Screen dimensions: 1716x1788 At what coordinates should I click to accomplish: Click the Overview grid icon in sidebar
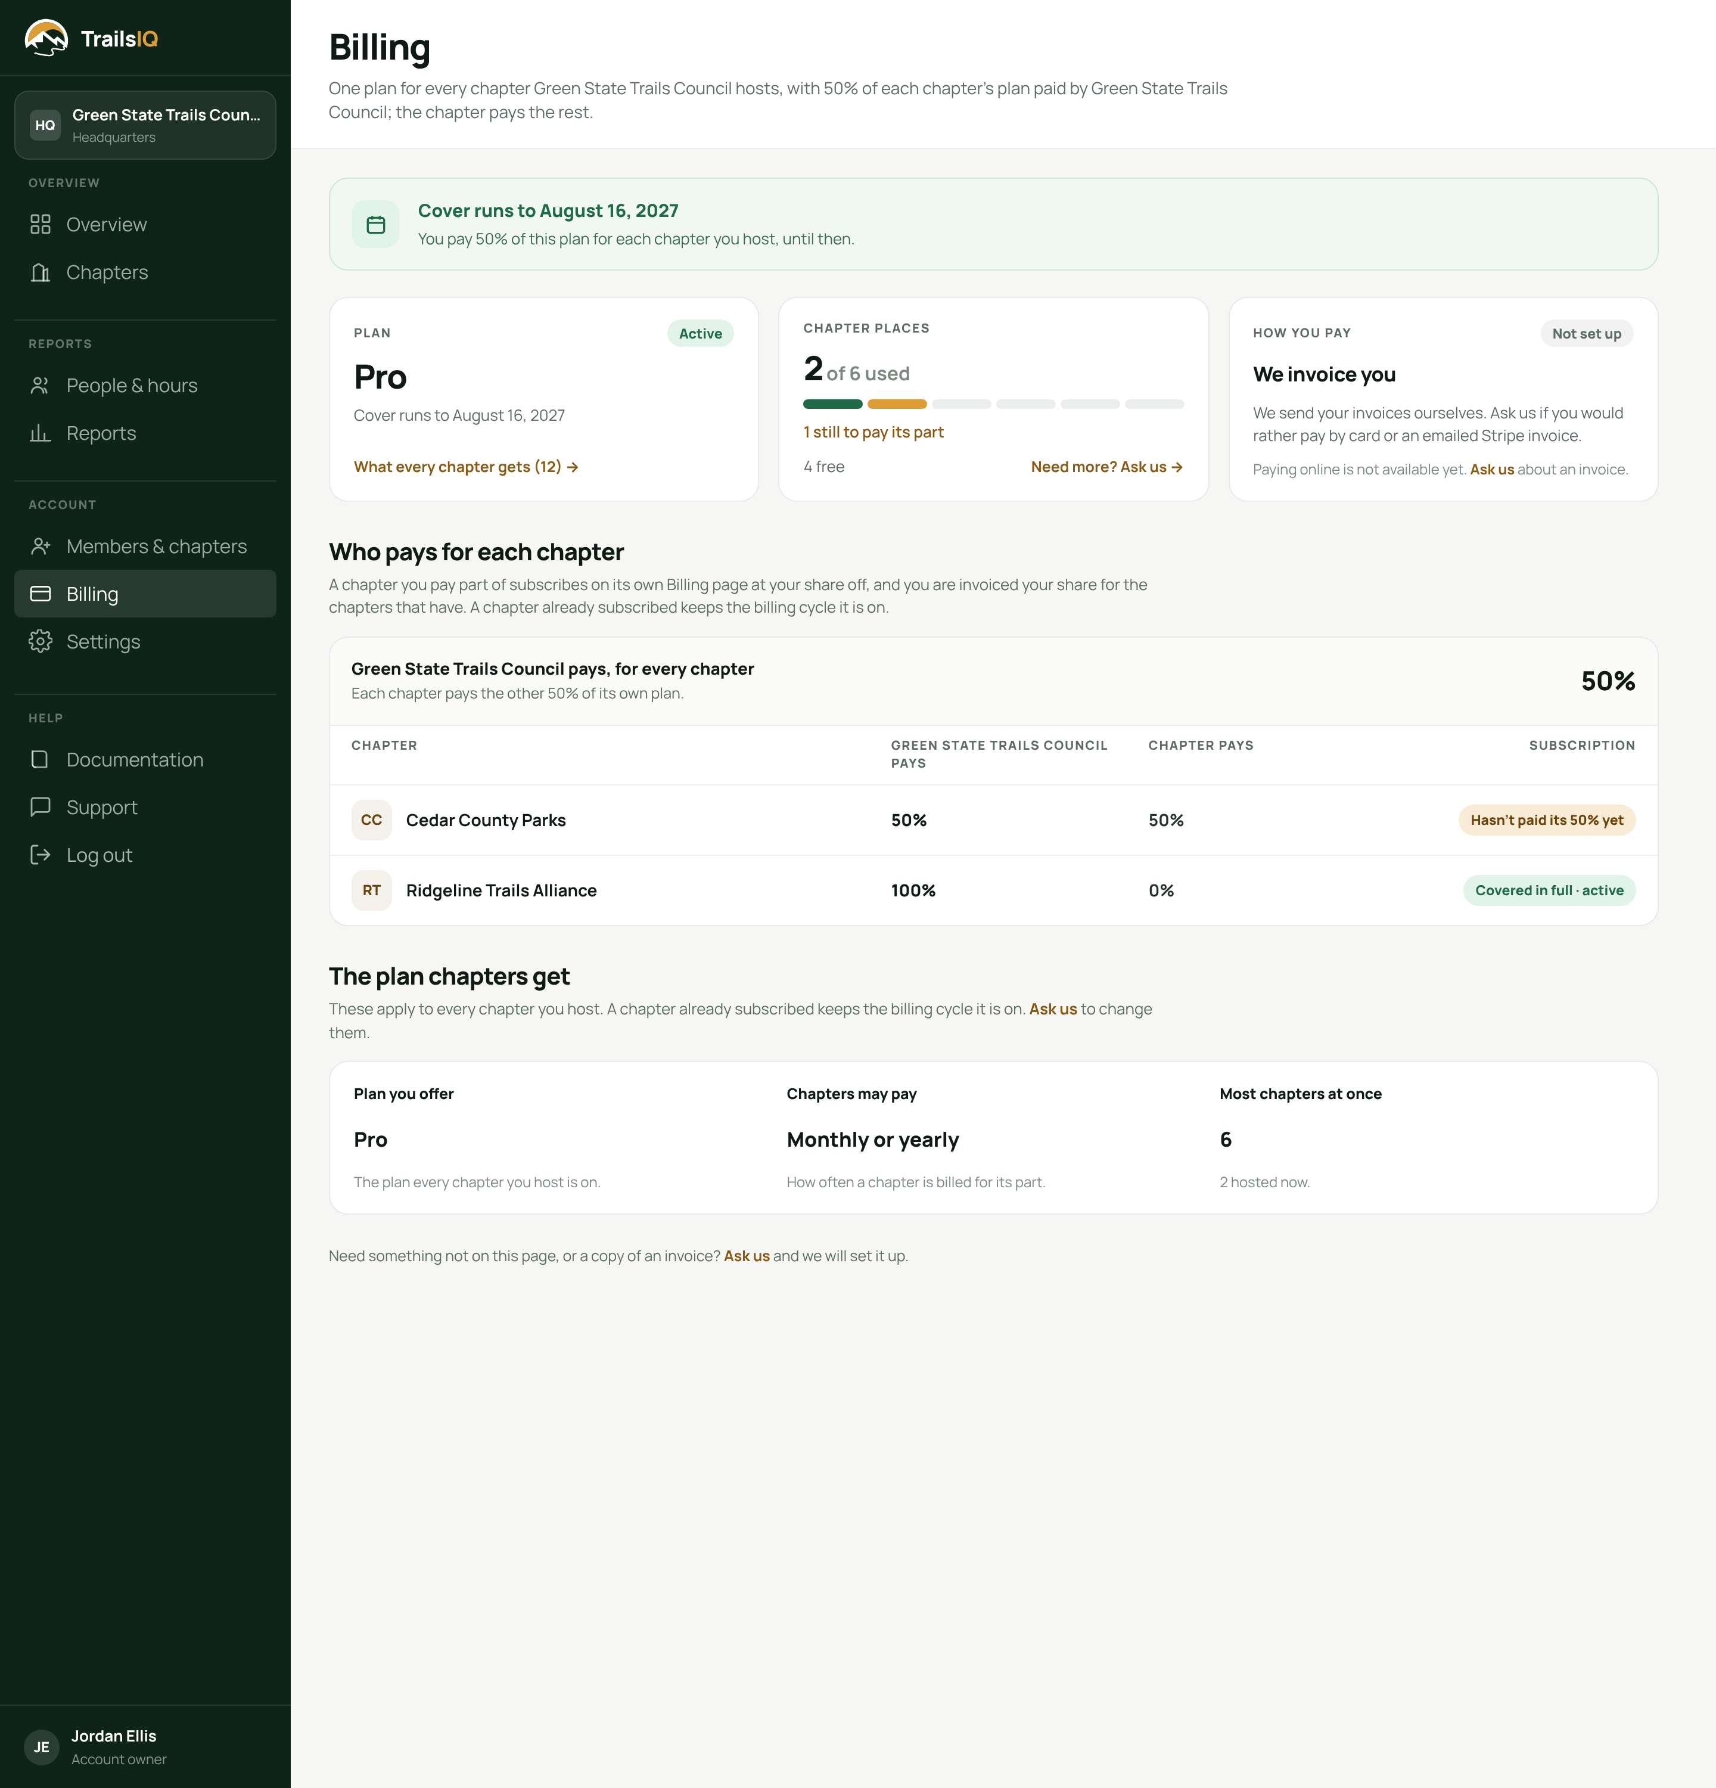[40, 225]
